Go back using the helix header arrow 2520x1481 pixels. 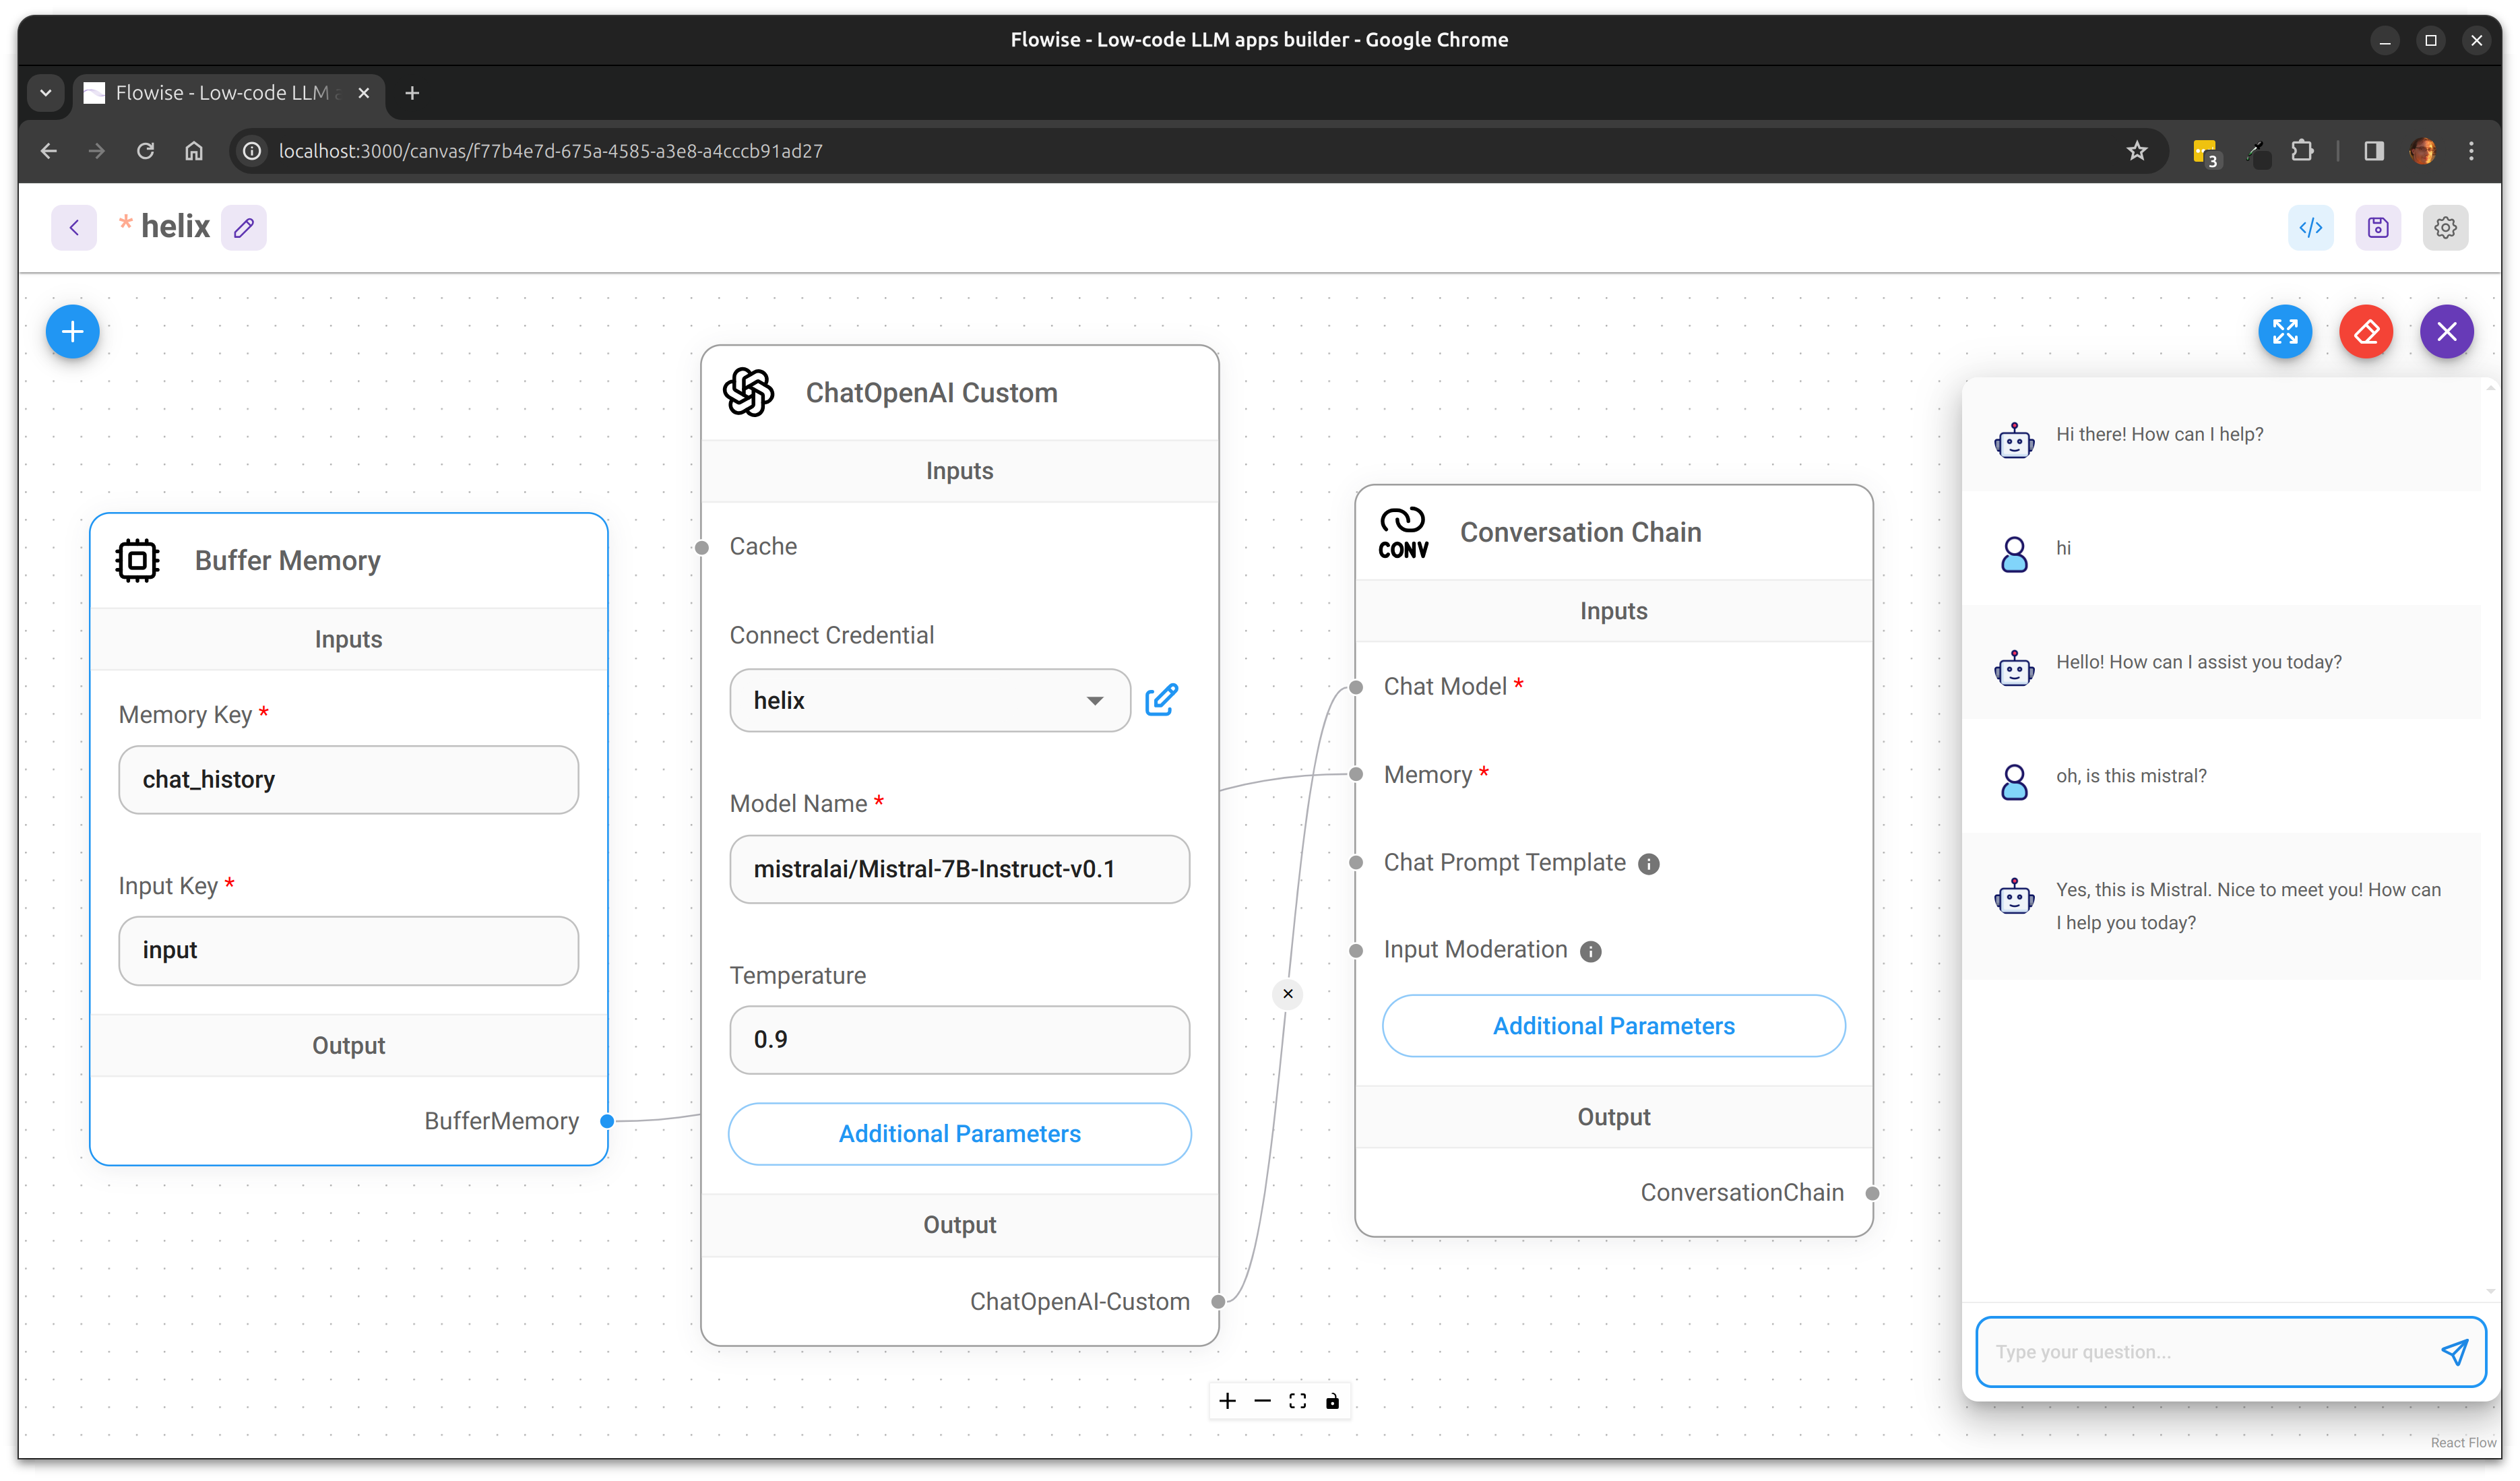[74, 228]
